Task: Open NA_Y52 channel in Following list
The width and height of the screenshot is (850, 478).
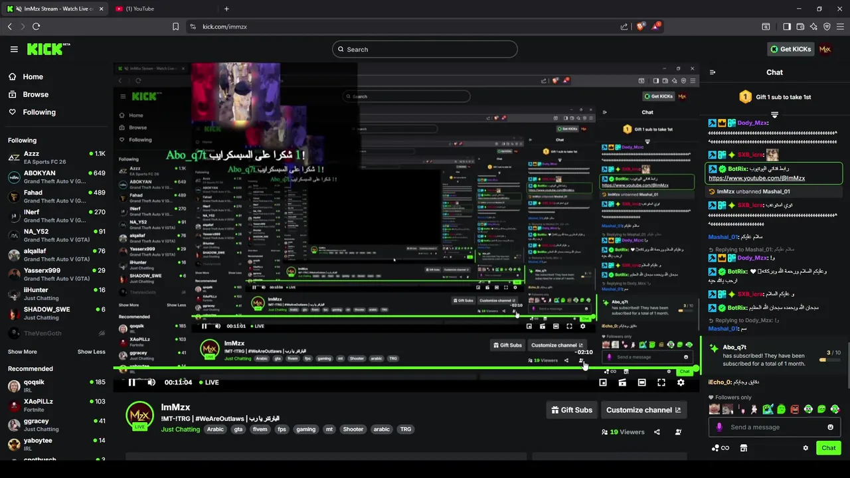Action: tap(56, 235)
